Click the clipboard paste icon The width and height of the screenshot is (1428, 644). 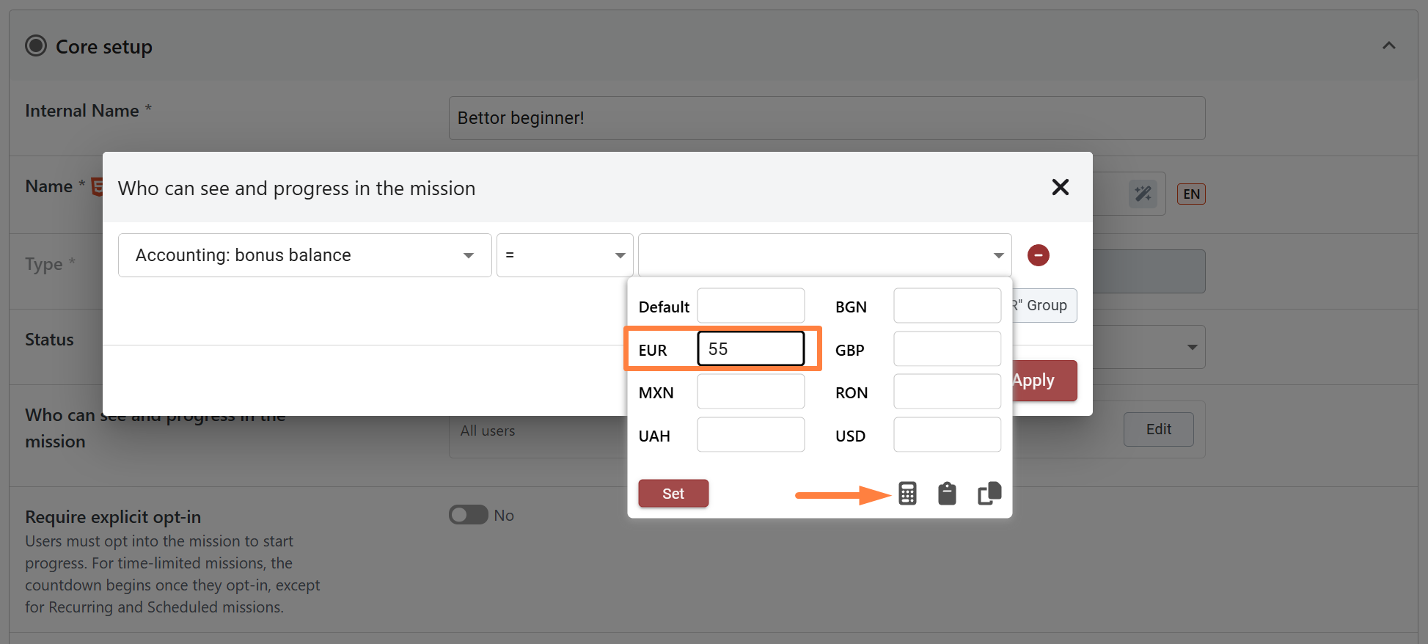(x=947, y=494)
